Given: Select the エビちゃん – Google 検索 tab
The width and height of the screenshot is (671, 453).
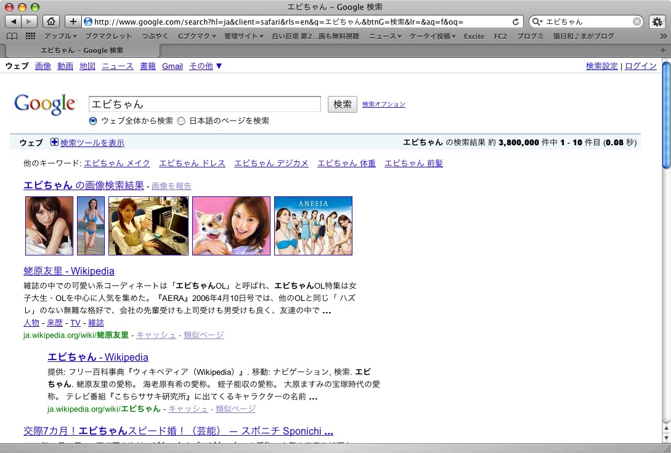Looking at the screenshot, I should pos(82,50).
